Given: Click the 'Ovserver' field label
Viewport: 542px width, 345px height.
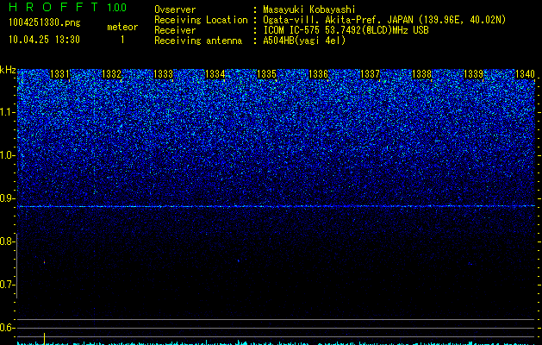Looking at the screenshot, I should (x=175, y=9).
